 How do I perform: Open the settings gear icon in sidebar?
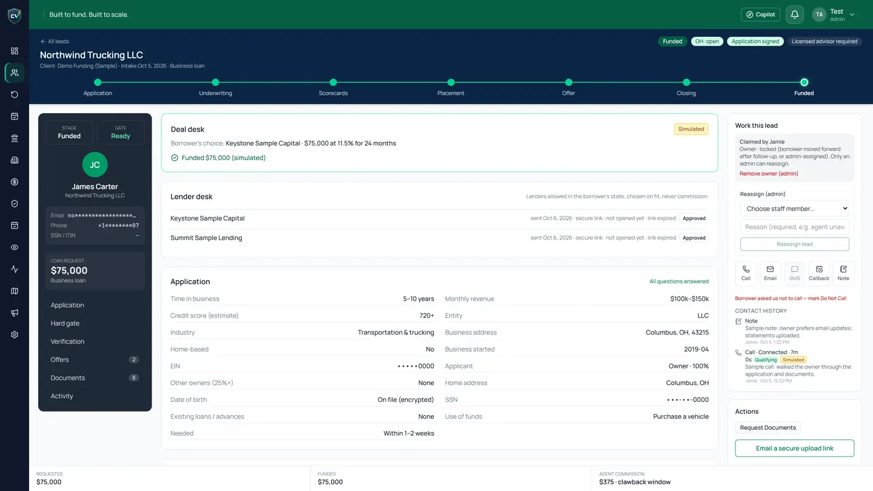pos(15,335)
